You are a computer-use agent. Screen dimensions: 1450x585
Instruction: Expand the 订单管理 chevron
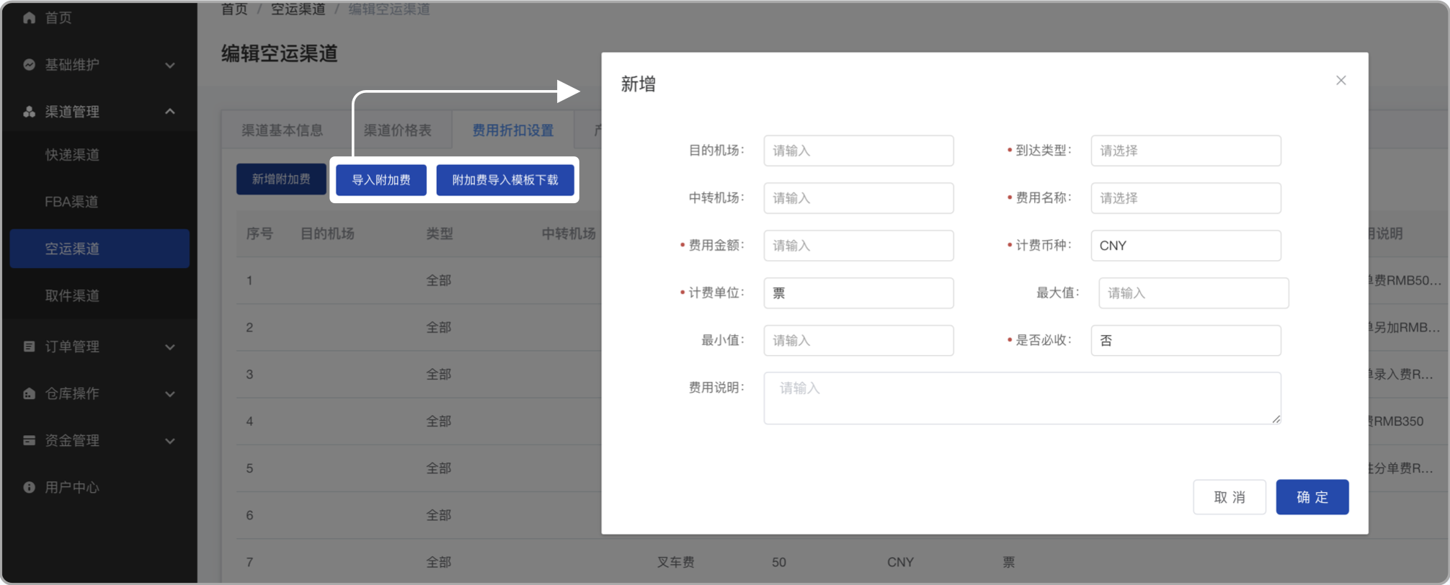[x=170, y=347]
